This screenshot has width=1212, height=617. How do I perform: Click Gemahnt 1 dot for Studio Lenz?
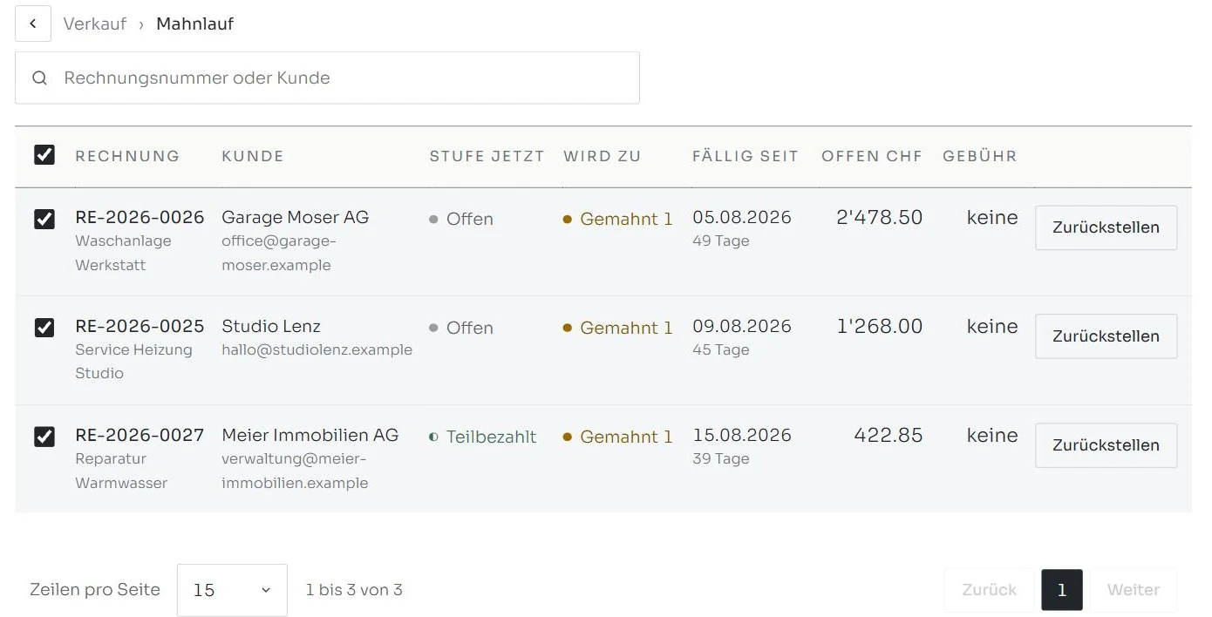(x=568, y=329)
